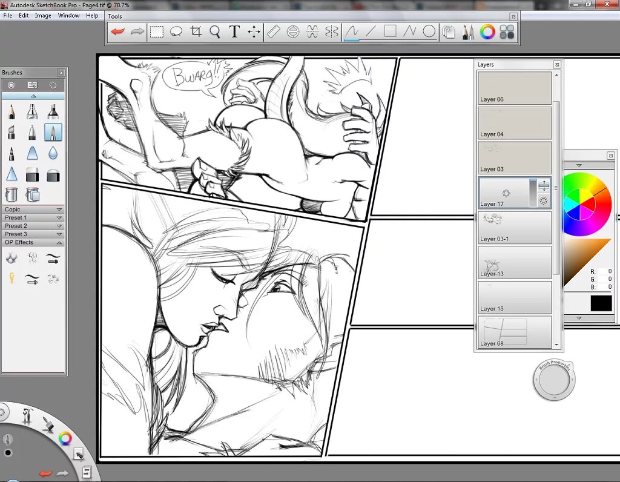Select the Pencil brush

12,111
